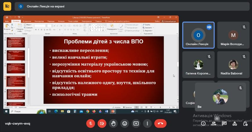The height and width of the screenshot is (132, 252).
Task: Show participants list people icon
Action: click(214, 123)
